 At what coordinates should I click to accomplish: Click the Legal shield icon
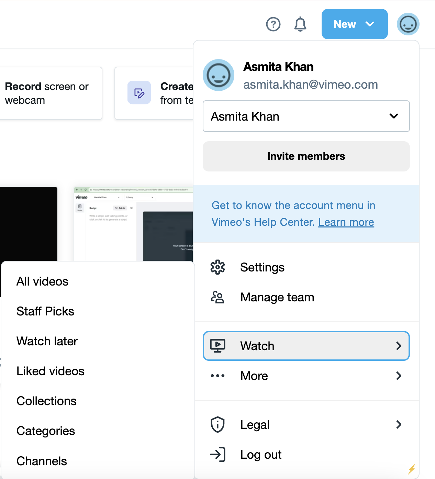pyautogui.click(x=217, y=425)
